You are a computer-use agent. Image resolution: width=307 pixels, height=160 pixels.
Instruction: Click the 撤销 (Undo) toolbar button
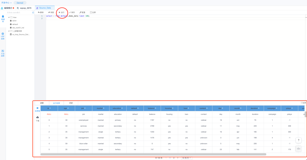coord(41,12)
